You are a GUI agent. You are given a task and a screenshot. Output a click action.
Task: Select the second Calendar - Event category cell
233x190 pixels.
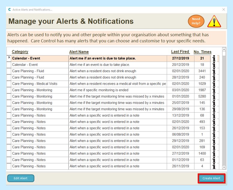coord(40,65)
